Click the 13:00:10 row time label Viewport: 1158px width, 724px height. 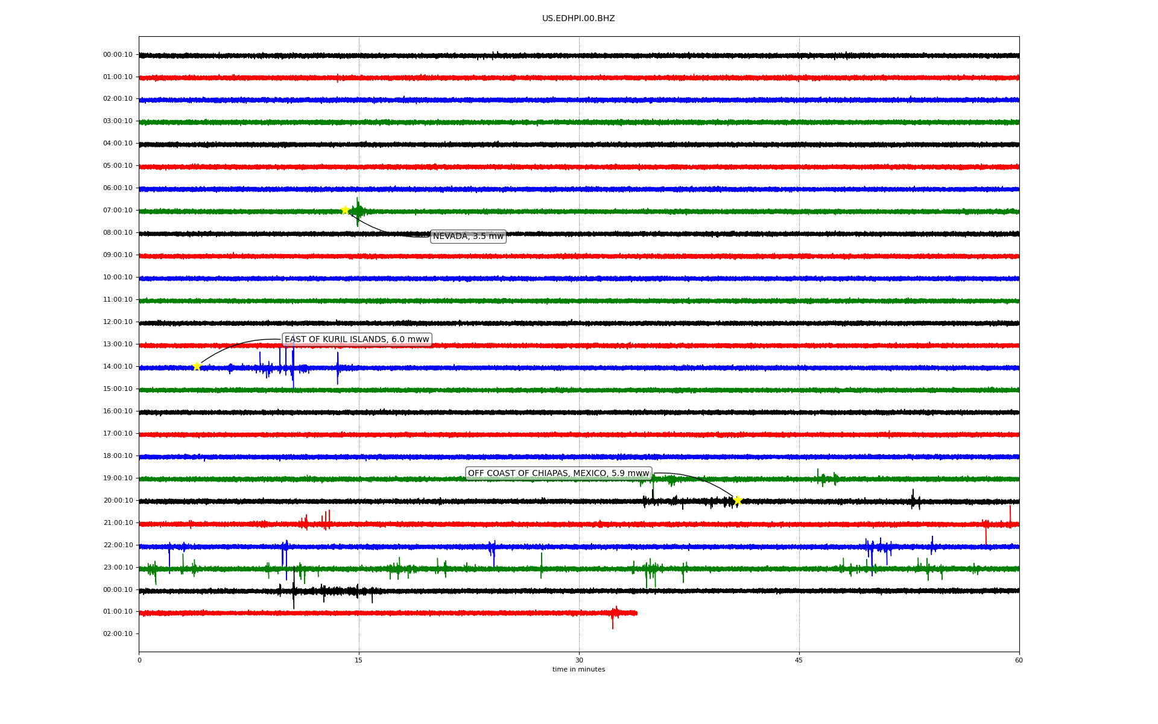click(x=118, y=345)
